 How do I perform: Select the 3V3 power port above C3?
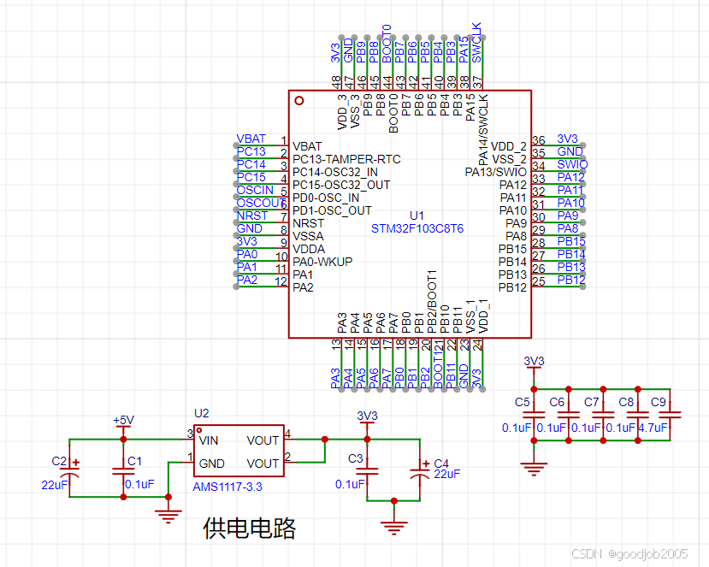(367, 421)
